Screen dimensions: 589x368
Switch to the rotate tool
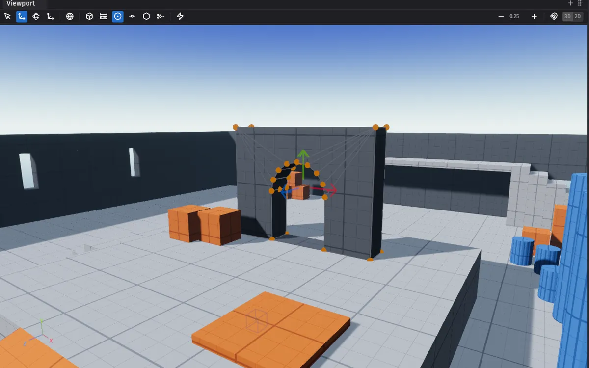[36, 16]
